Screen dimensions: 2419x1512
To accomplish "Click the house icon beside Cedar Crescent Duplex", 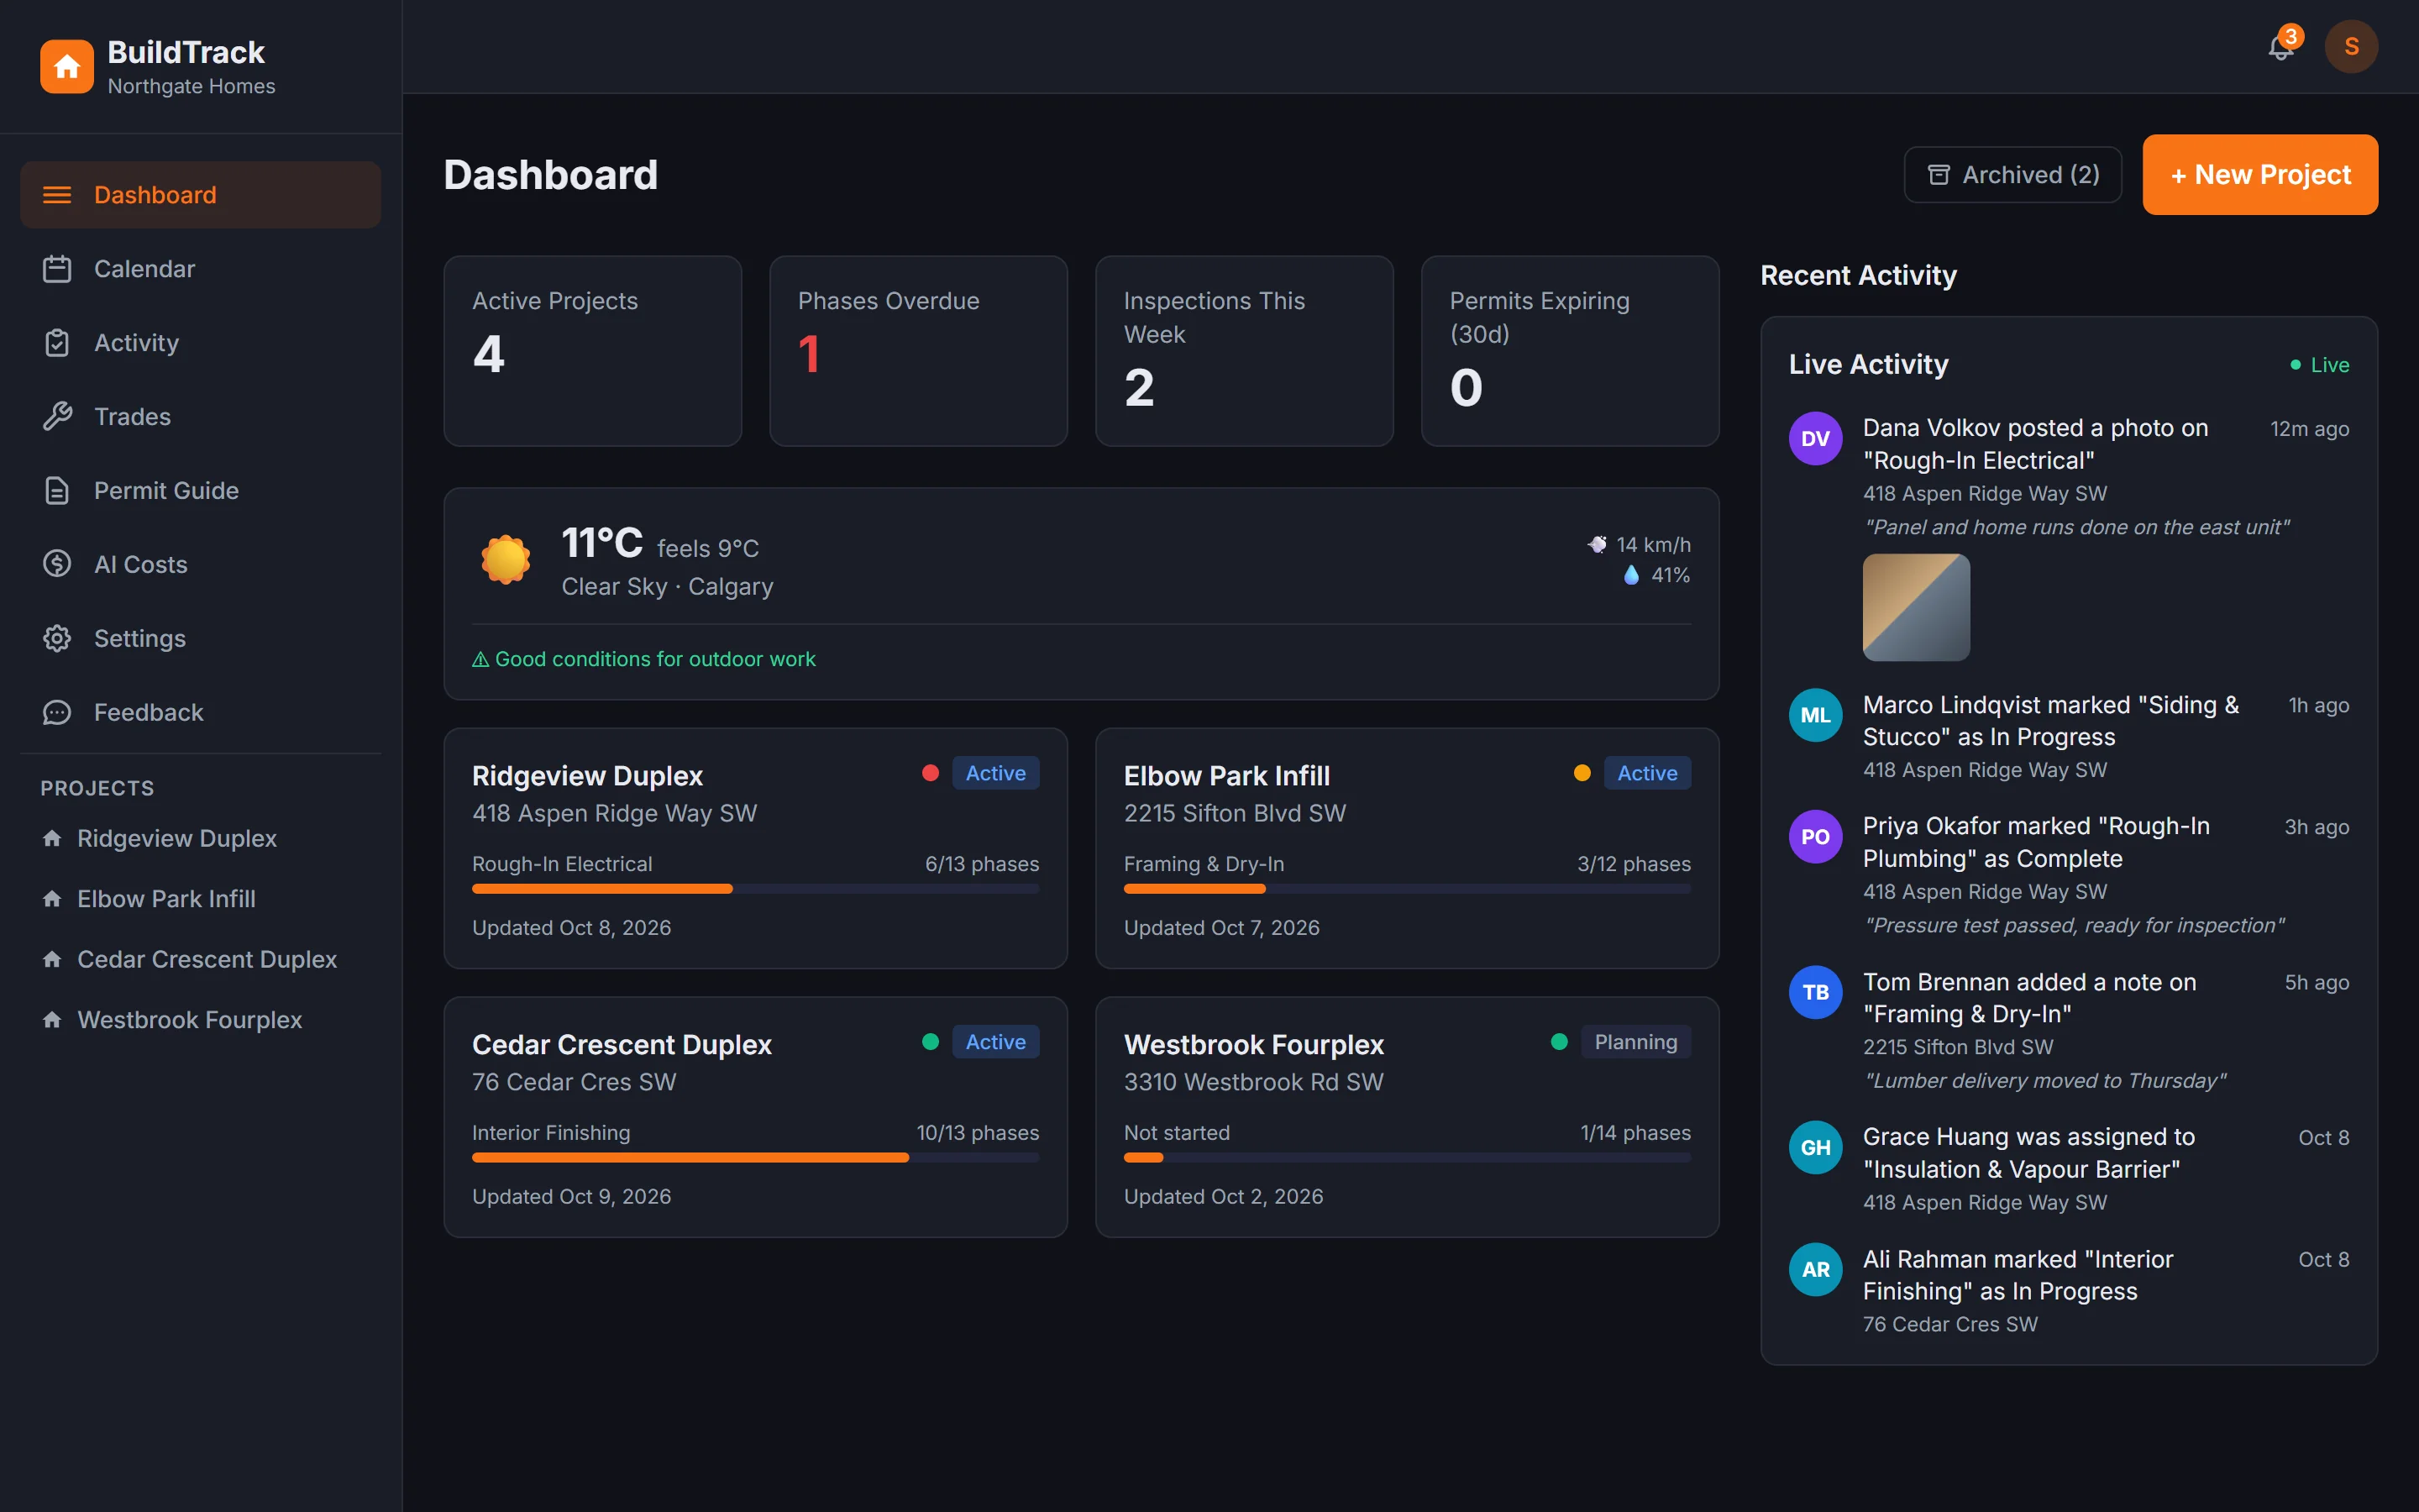I will coord(52,959).
